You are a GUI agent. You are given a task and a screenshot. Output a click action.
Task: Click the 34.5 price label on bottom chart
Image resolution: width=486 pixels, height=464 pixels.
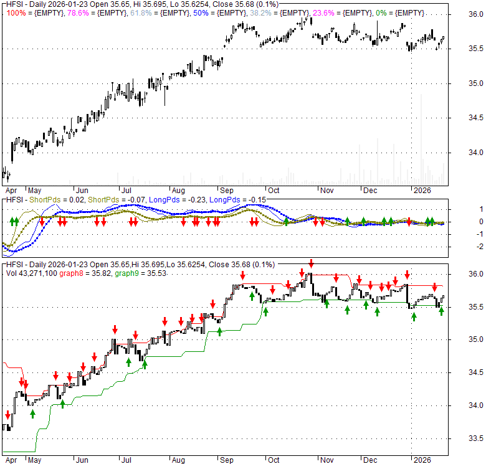(475, 372)
